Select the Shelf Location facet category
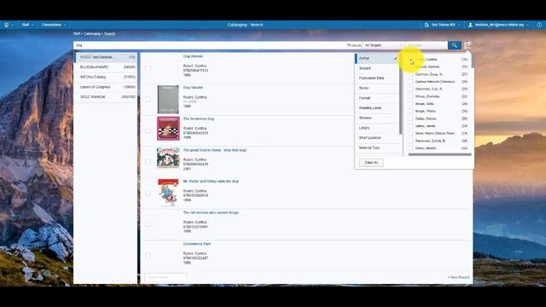The image size is (546, 307). [377, 138]
